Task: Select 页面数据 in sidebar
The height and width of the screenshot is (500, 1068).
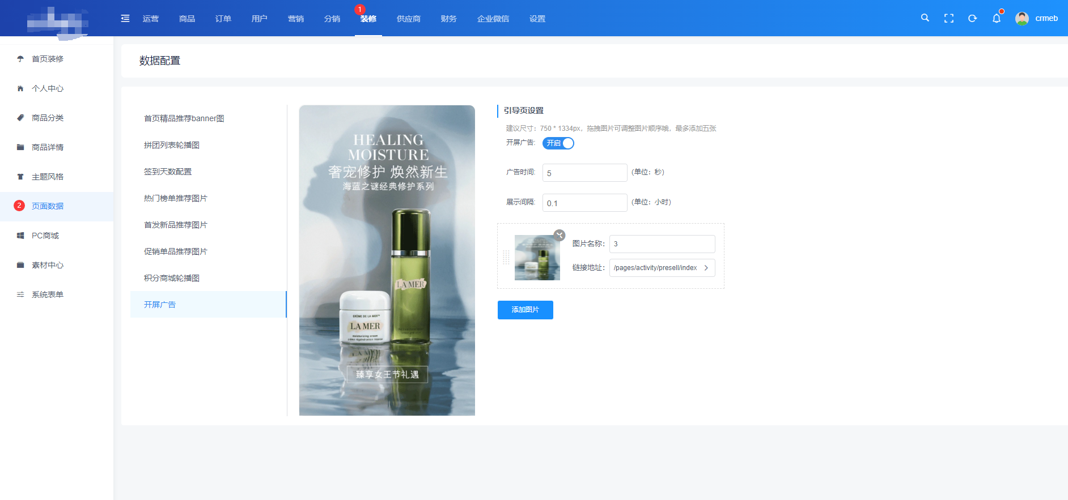Action: click(57, 206)
